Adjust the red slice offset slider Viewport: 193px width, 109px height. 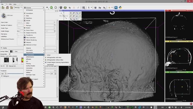179,11
